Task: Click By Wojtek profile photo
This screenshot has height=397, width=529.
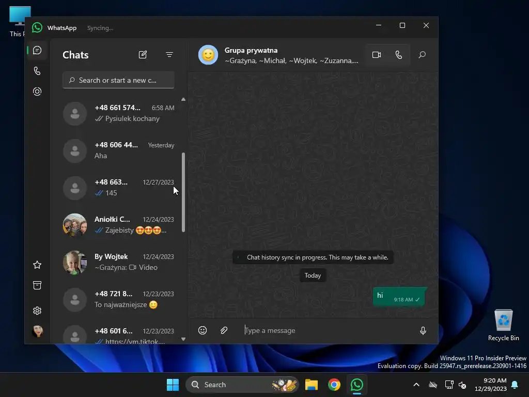Action: pyautogui.click(x=75, y=262)
